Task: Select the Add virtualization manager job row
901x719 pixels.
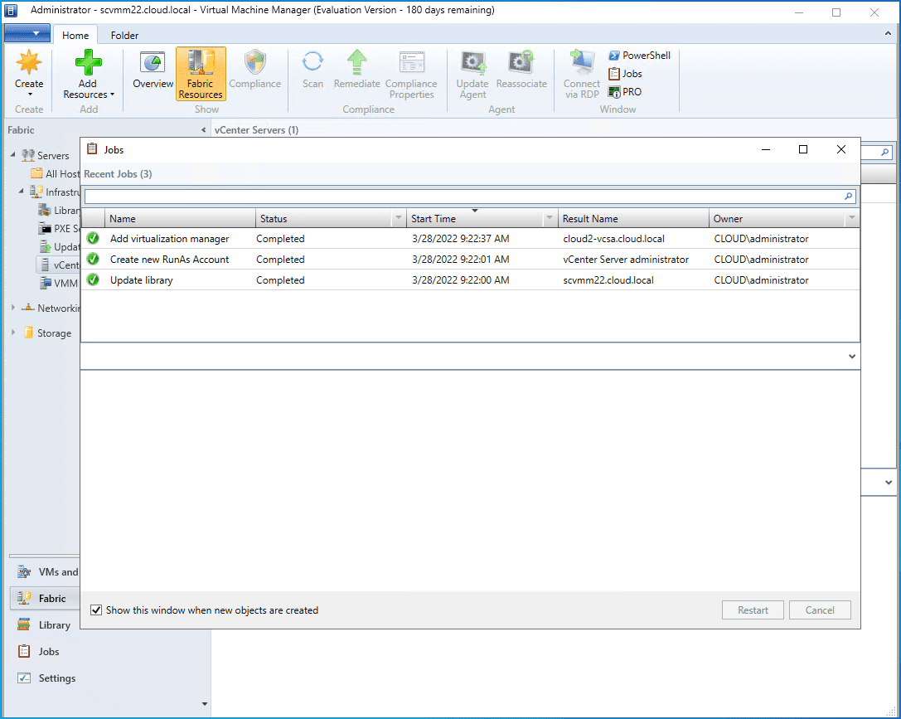Action: (x=471, y=239)
